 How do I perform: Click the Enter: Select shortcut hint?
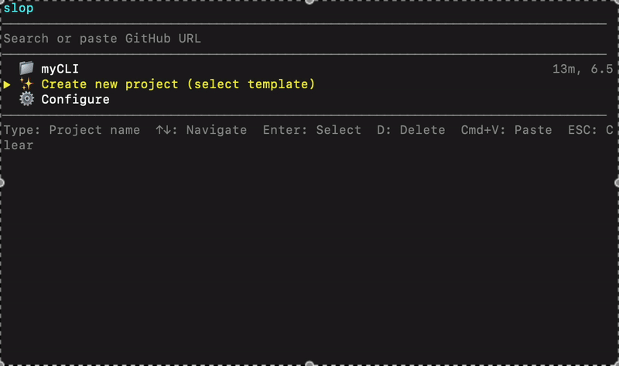(x=312, y=130)
